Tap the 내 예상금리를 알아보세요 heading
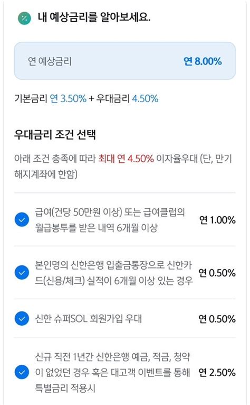The image size is (250, 405). click(94, 17)
